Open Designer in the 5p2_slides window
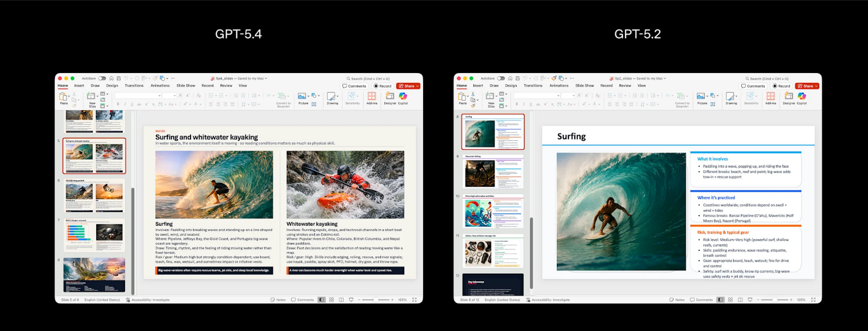Image resolution: width=868 pixels, height=331 pixels. [788, 97]
